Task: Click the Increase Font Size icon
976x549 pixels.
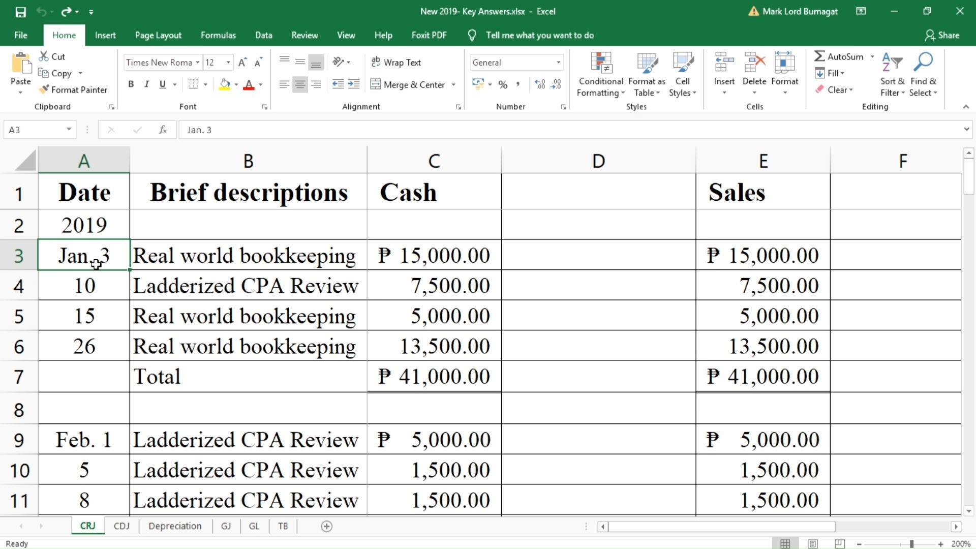Action: 242,62
